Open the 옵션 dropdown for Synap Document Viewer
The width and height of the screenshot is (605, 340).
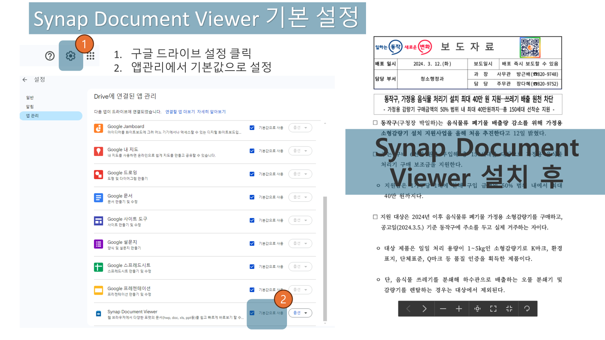tap(300, 312)
